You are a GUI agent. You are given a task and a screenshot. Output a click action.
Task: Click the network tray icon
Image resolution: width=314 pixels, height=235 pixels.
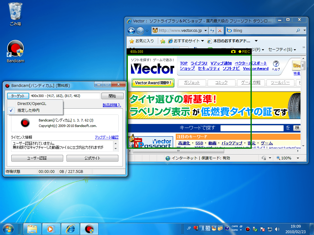270,229
